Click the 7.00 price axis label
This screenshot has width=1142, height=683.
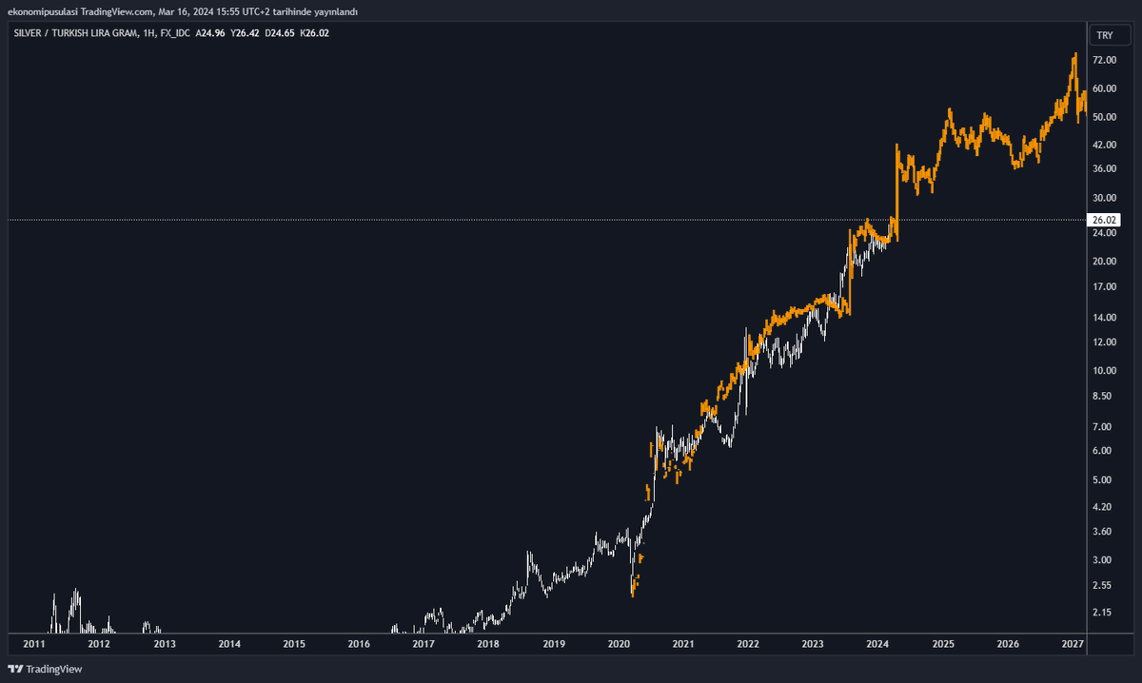(1102, 426)
